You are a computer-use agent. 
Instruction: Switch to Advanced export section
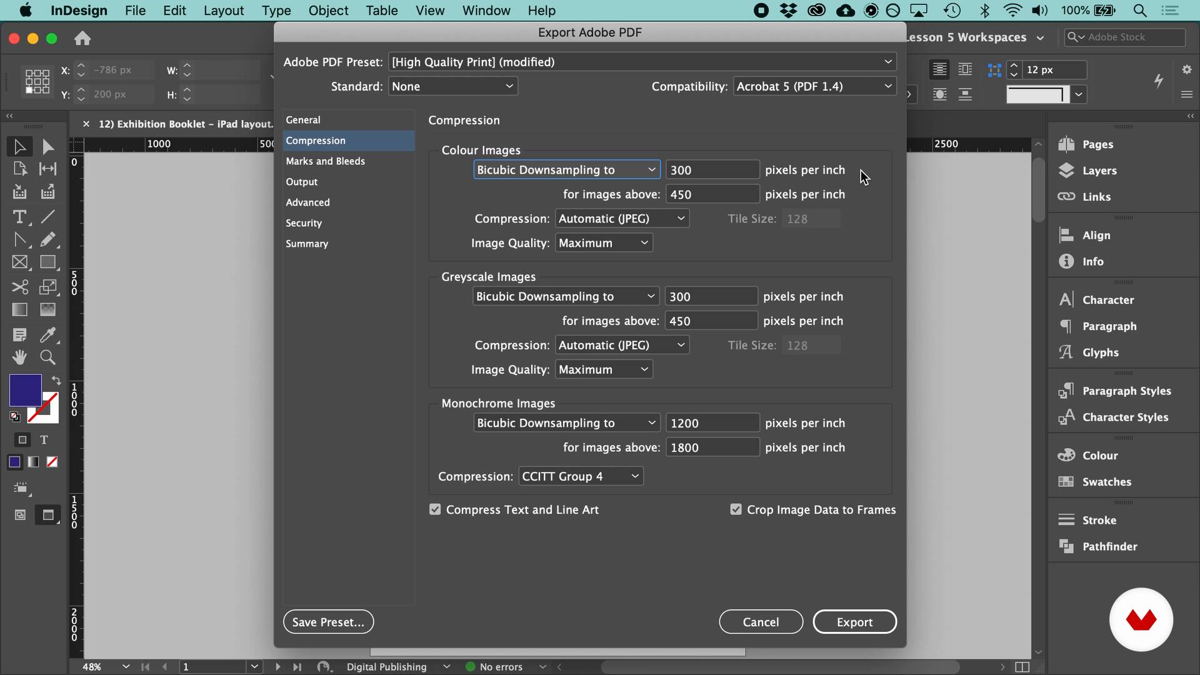point(348,202)
